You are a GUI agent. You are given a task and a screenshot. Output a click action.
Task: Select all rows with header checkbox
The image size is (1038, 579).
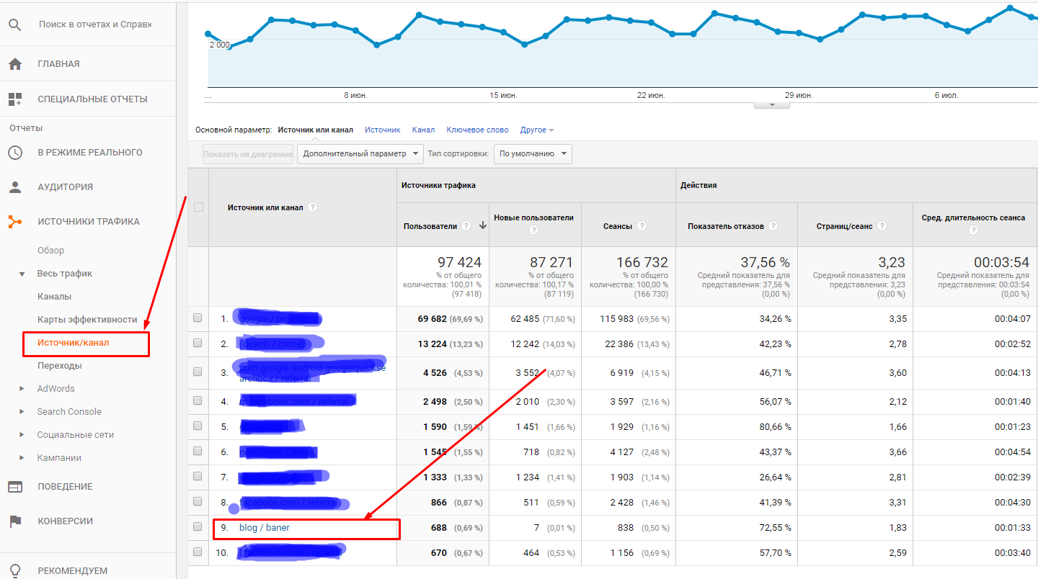click(198, 207)
